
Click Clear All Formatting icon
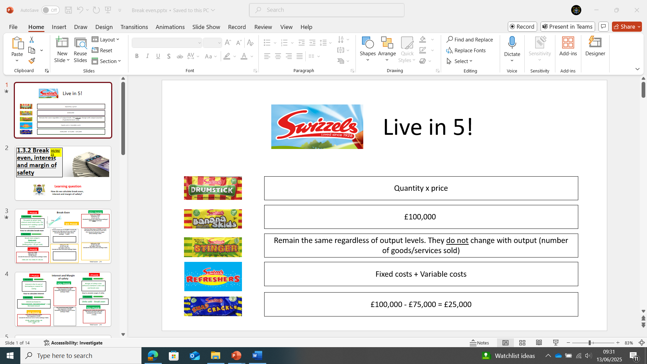point(250,42)
